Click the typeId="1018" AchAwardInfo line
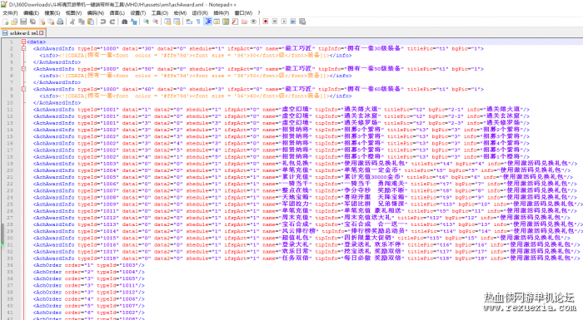The height and width of the screenshot is (320, 583). [306, 258]
